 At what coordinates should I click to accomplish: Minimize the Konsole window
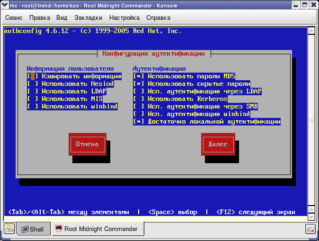(293, 5)
